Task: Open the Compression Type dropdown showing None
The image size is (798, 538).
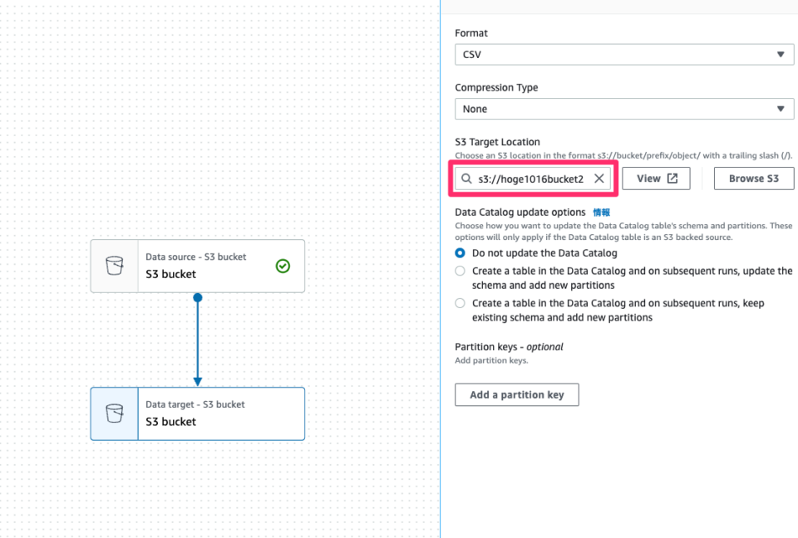Action: tap(623, 108)
